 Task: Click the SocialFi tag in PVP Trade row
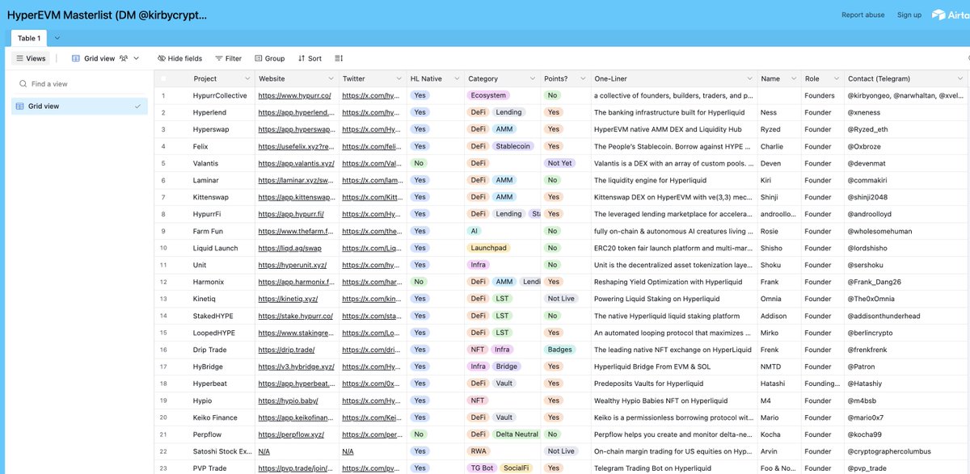[x=516, y=468]
